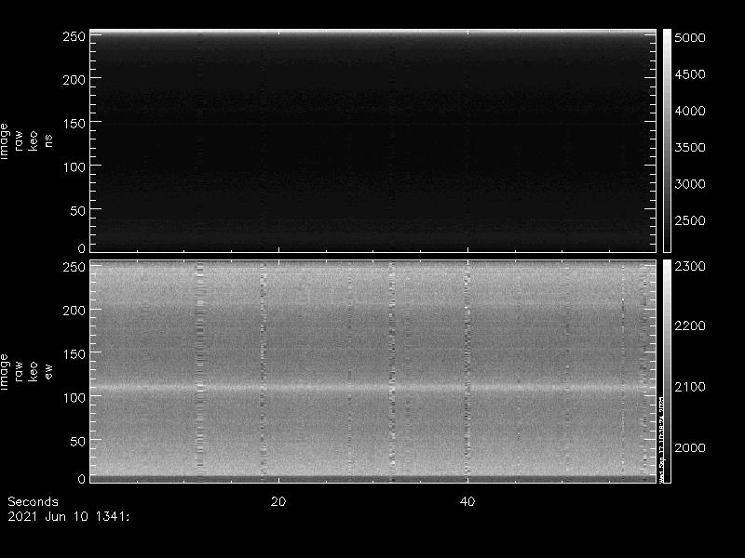Screen dimensions: 745x558
Task: Click the 'Seconds' x-axis label
Action: [x=33, y=501]
